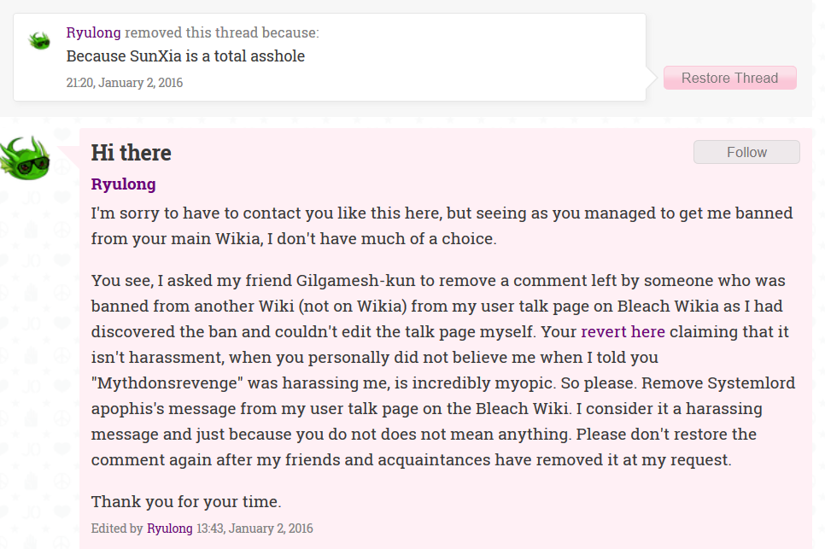Click the 21:20, January 2, 2016 timestamp
The image size is (825, 549).
tap(125, 83)
